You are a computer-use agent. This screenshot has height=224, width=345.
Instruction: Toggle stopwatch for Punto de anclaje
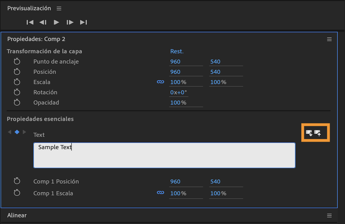[x=17, y=61]
